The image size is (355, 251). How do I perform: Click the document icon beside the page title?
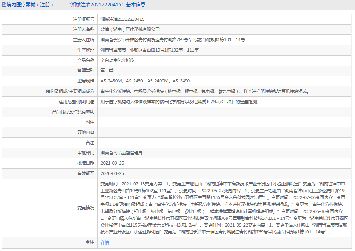point(4,5)
